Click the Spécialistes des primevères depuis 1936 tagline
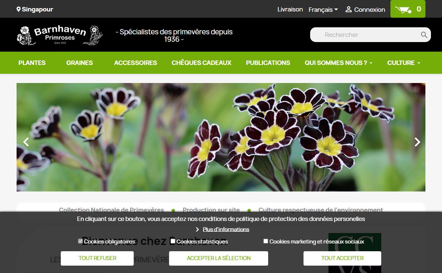 click(x=174, y=35)
